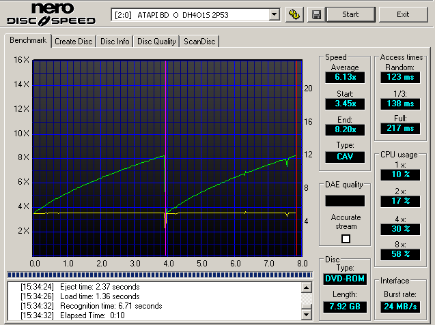The height and width of the screenshot is (325, 435).
Task: Click the empty DAE quality field
Action: [345, 201]
